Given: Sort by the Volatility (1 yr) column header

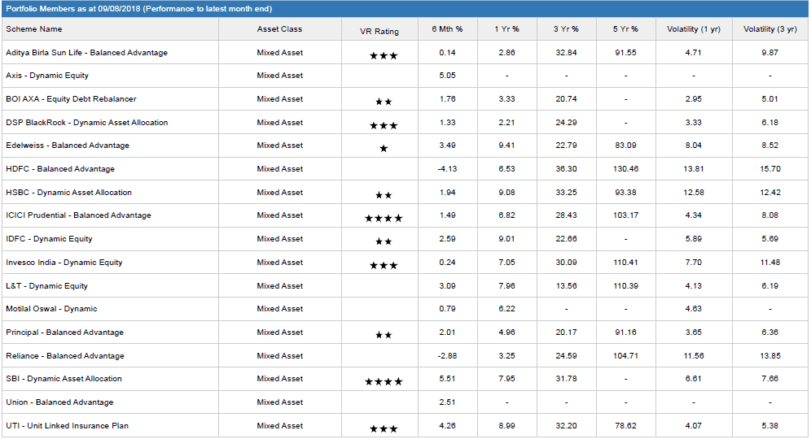Looking at the screenshot, I should [x=694, y=29].
